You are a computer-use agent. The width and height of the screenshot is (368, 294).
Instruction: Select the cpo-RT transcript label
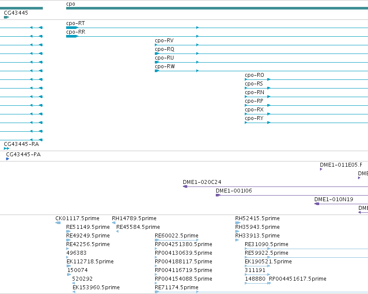pyautogui.click(x=76, y=23)
